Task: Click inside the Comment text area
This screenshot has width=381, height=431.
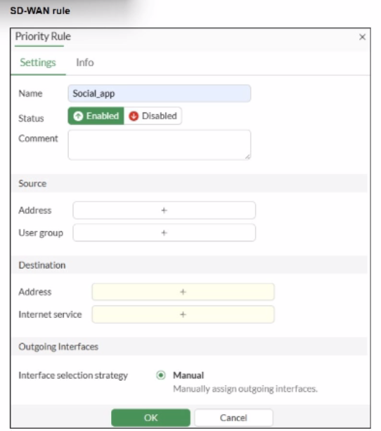Action: [x=159, y=145]
